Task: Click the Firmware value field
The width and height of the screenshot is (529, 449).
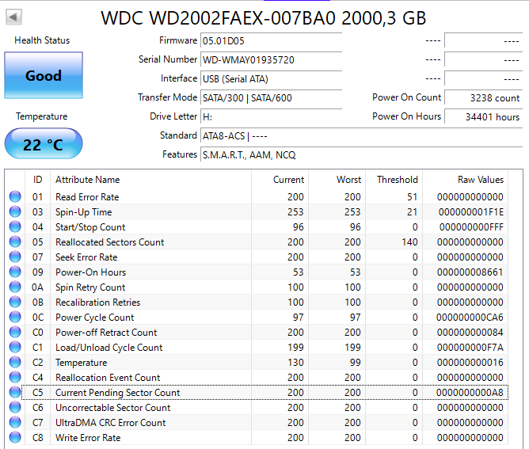Action: click(x=271, y=40)
